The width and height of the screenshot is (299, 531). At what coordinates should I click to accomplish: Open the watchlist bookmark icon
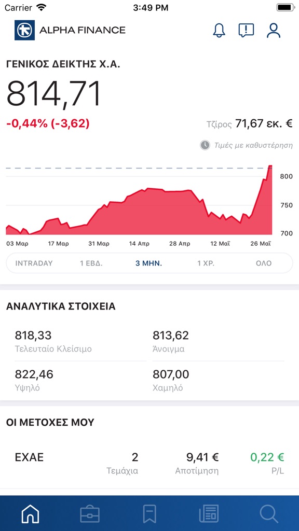[x=149, y=514]
